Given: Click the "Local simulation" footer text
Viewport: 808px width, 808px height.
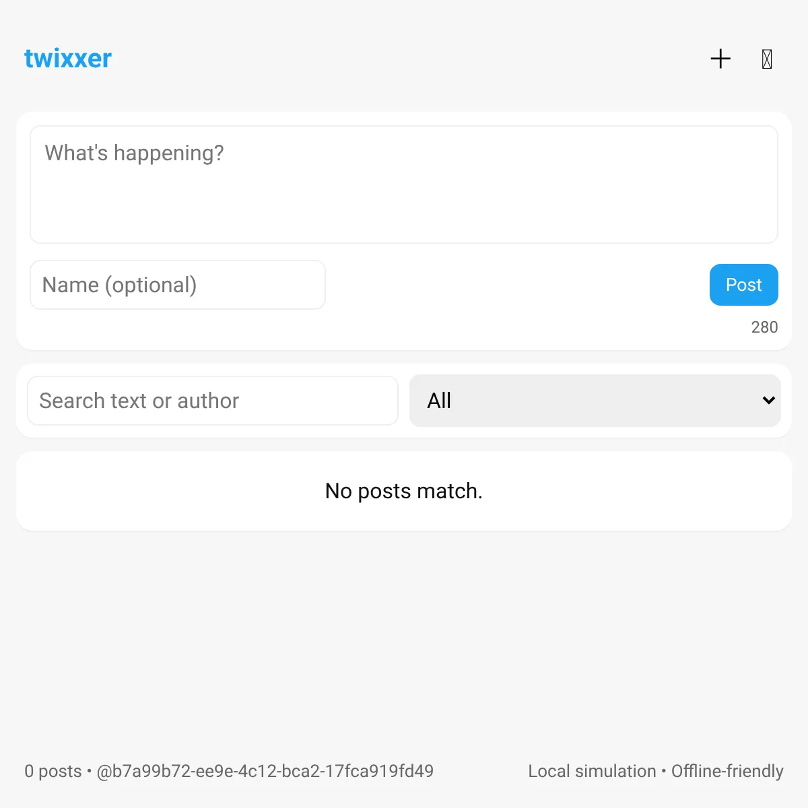Looking at the screenshot, I should [592, 771].
